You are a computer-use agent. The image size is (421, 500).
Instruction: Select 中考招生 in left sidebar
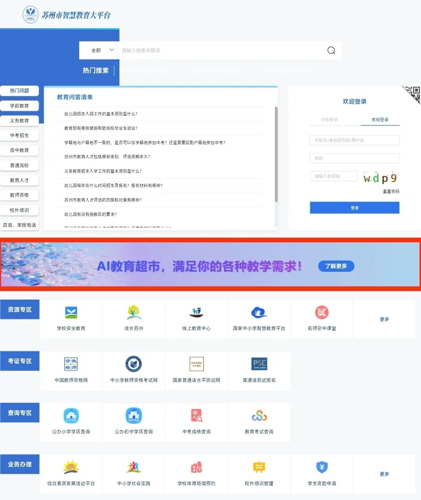19,135
